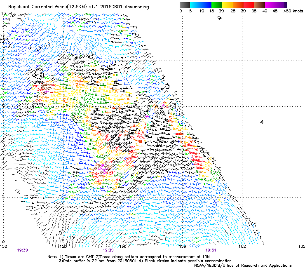
Task: Click the '162' longitude label
Action: (x=242, y=247)
